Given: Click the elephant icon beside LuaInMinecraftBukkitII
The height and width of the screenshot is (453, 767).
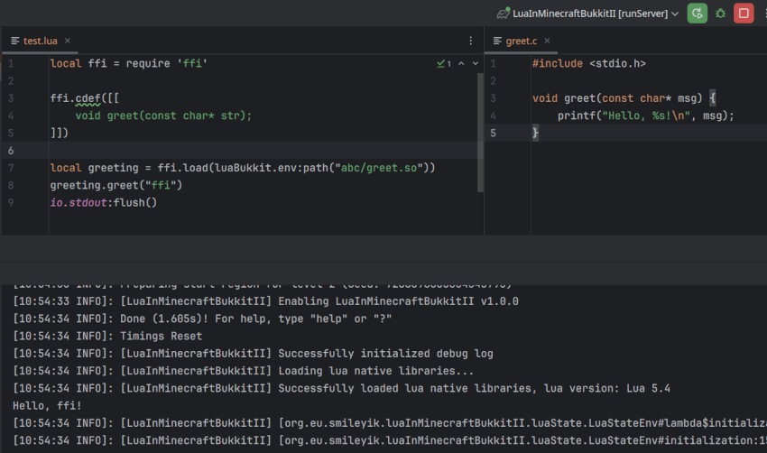Looking at the screenshot, I should [x=504, y=14].
